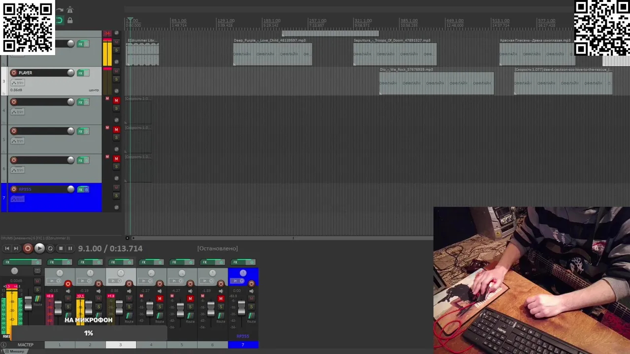
Task: Select mixer channel label 7
Action: tap(243, 345)
